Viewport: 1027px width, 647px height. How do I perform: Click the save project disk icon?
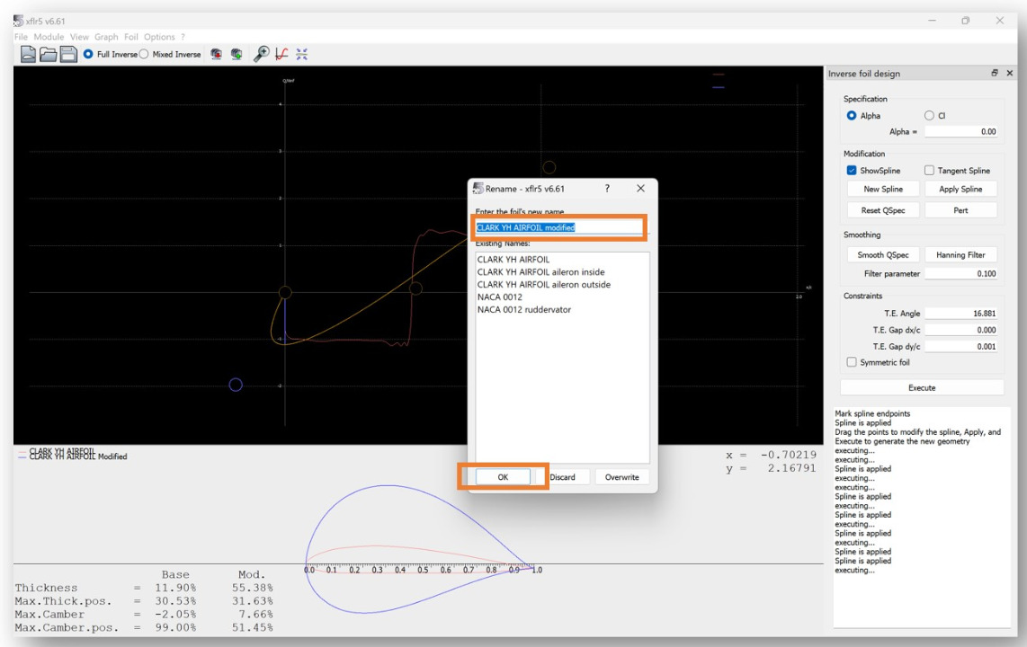[x=68, y=53]
